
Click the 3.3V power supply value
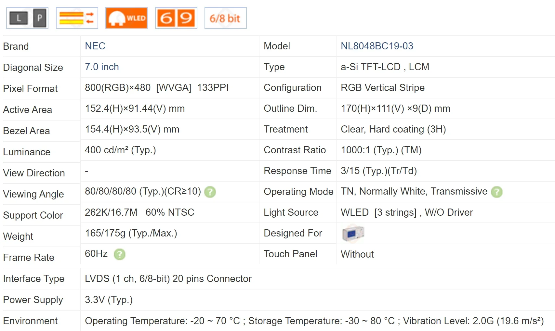(x=109, y=300)
